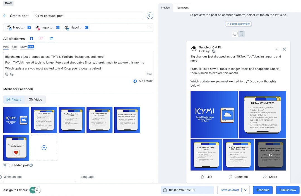Toggle the Hidden post switch
301x196 pixels.
(6, 165)
